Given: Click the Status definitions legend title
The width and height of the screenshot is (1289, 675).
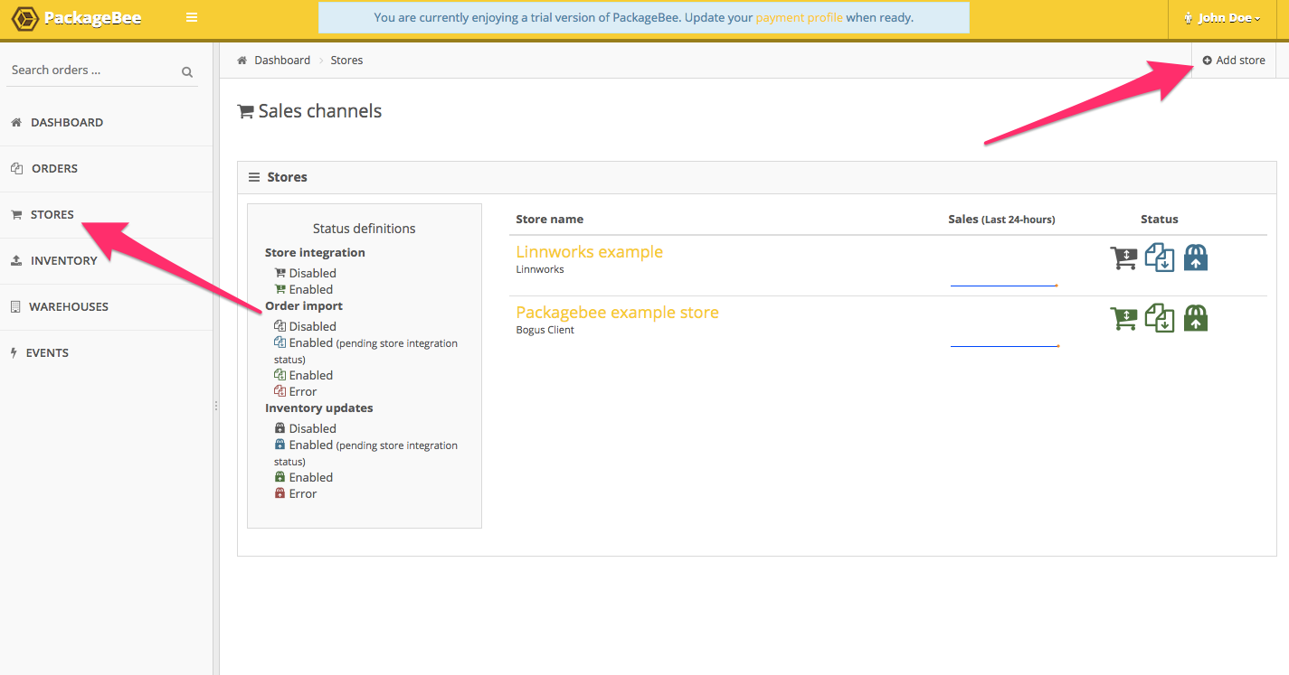Looking at the screenshot, I should [365, 229].
